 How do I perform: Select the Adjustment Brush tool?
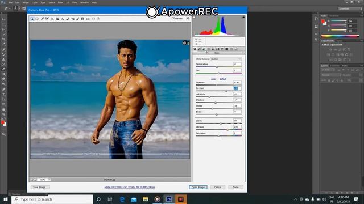point(77,19)
